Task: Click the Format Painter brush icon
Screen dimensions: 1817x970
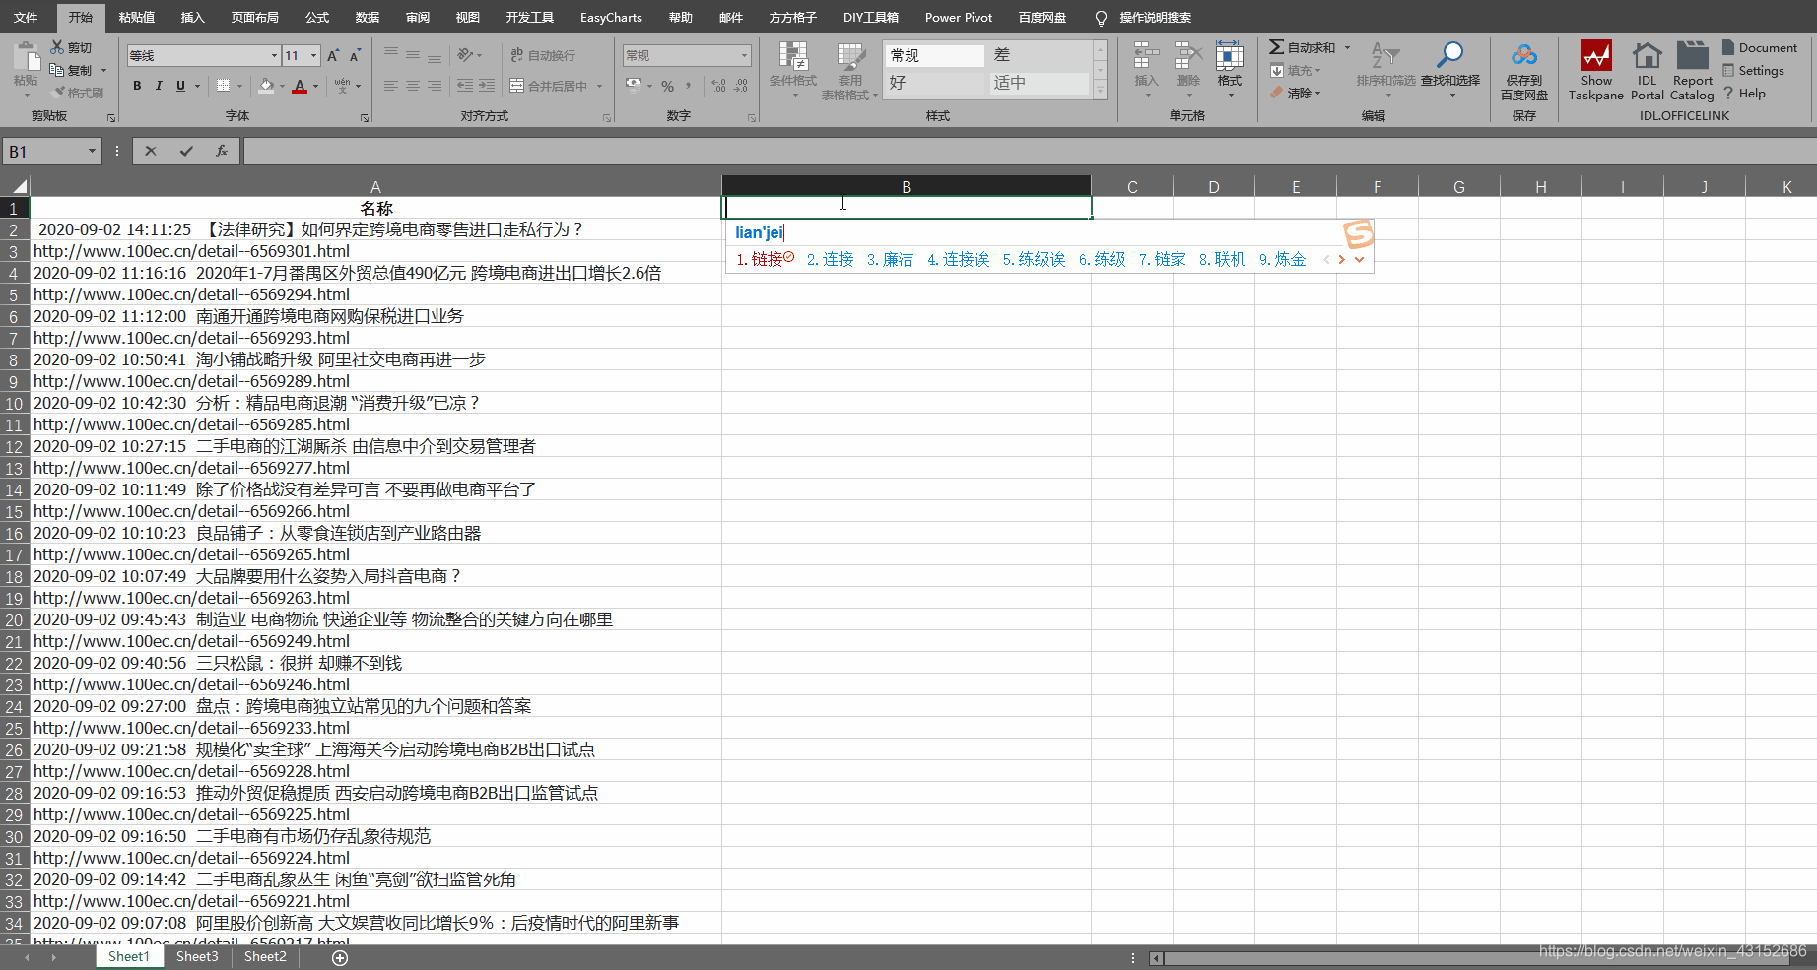Action: coord(57,93)
